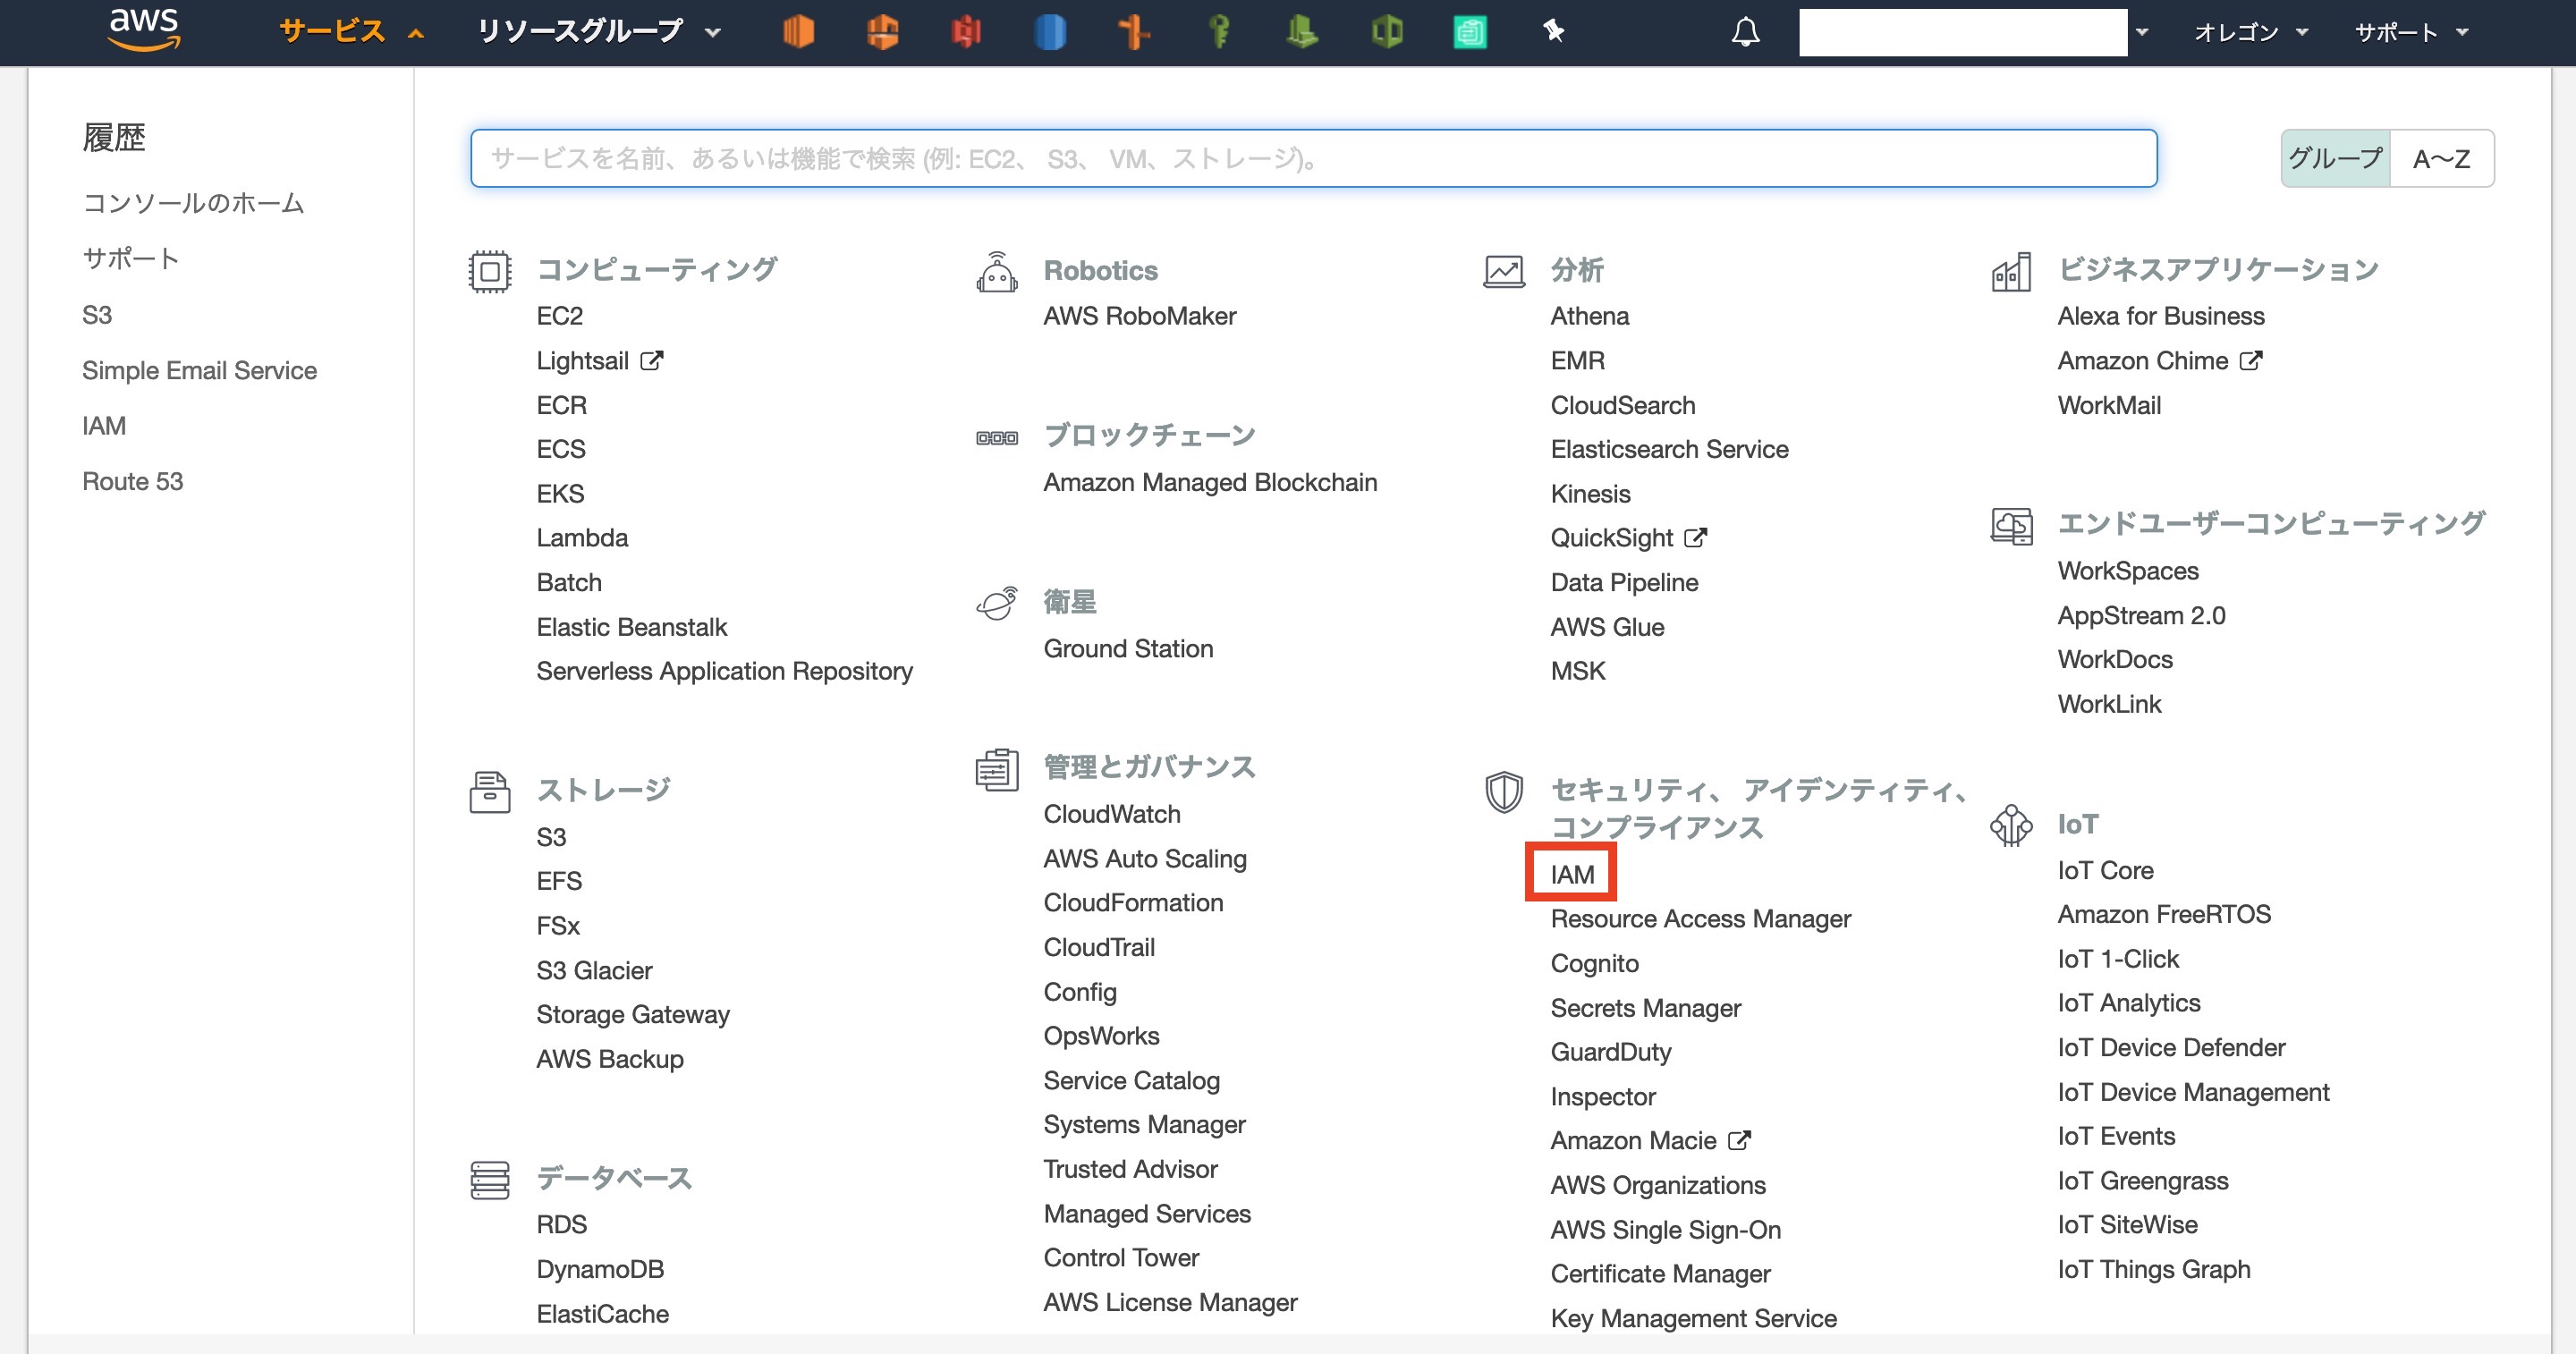
Task: Open コンソールのホーム from history
Action: [x=193, y=203]
